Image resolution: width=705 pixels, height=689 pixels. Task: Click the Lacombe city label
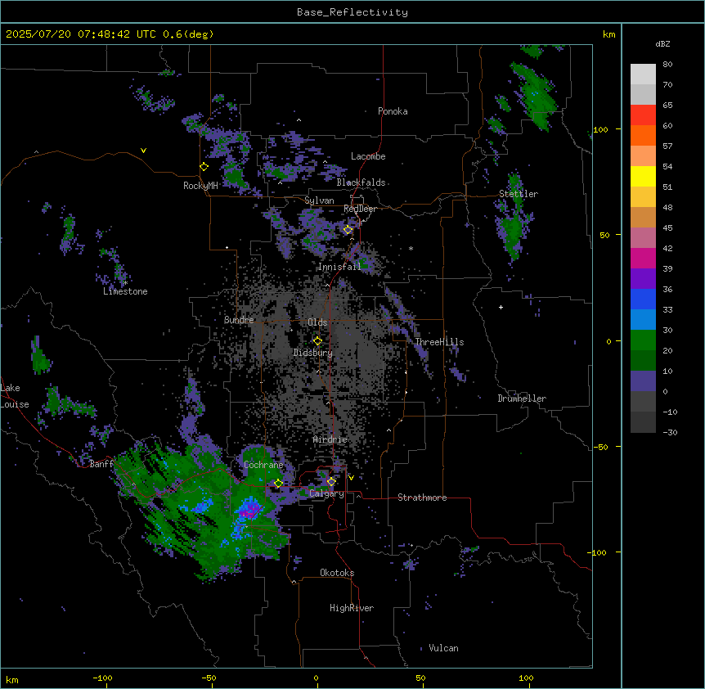368,156
